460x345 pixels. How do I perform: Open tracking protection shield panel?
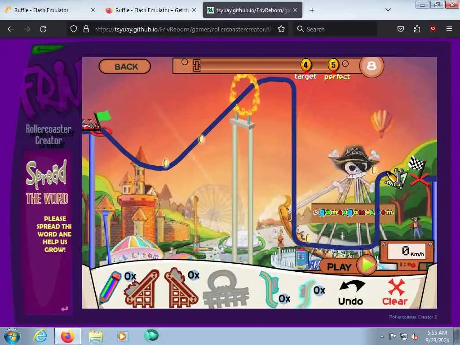pos(74,29)
